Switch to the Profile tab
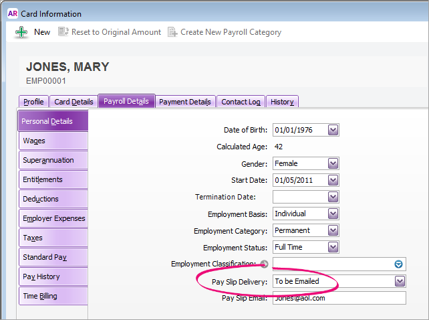The image size is (429, 320). [x=33, y=102]
